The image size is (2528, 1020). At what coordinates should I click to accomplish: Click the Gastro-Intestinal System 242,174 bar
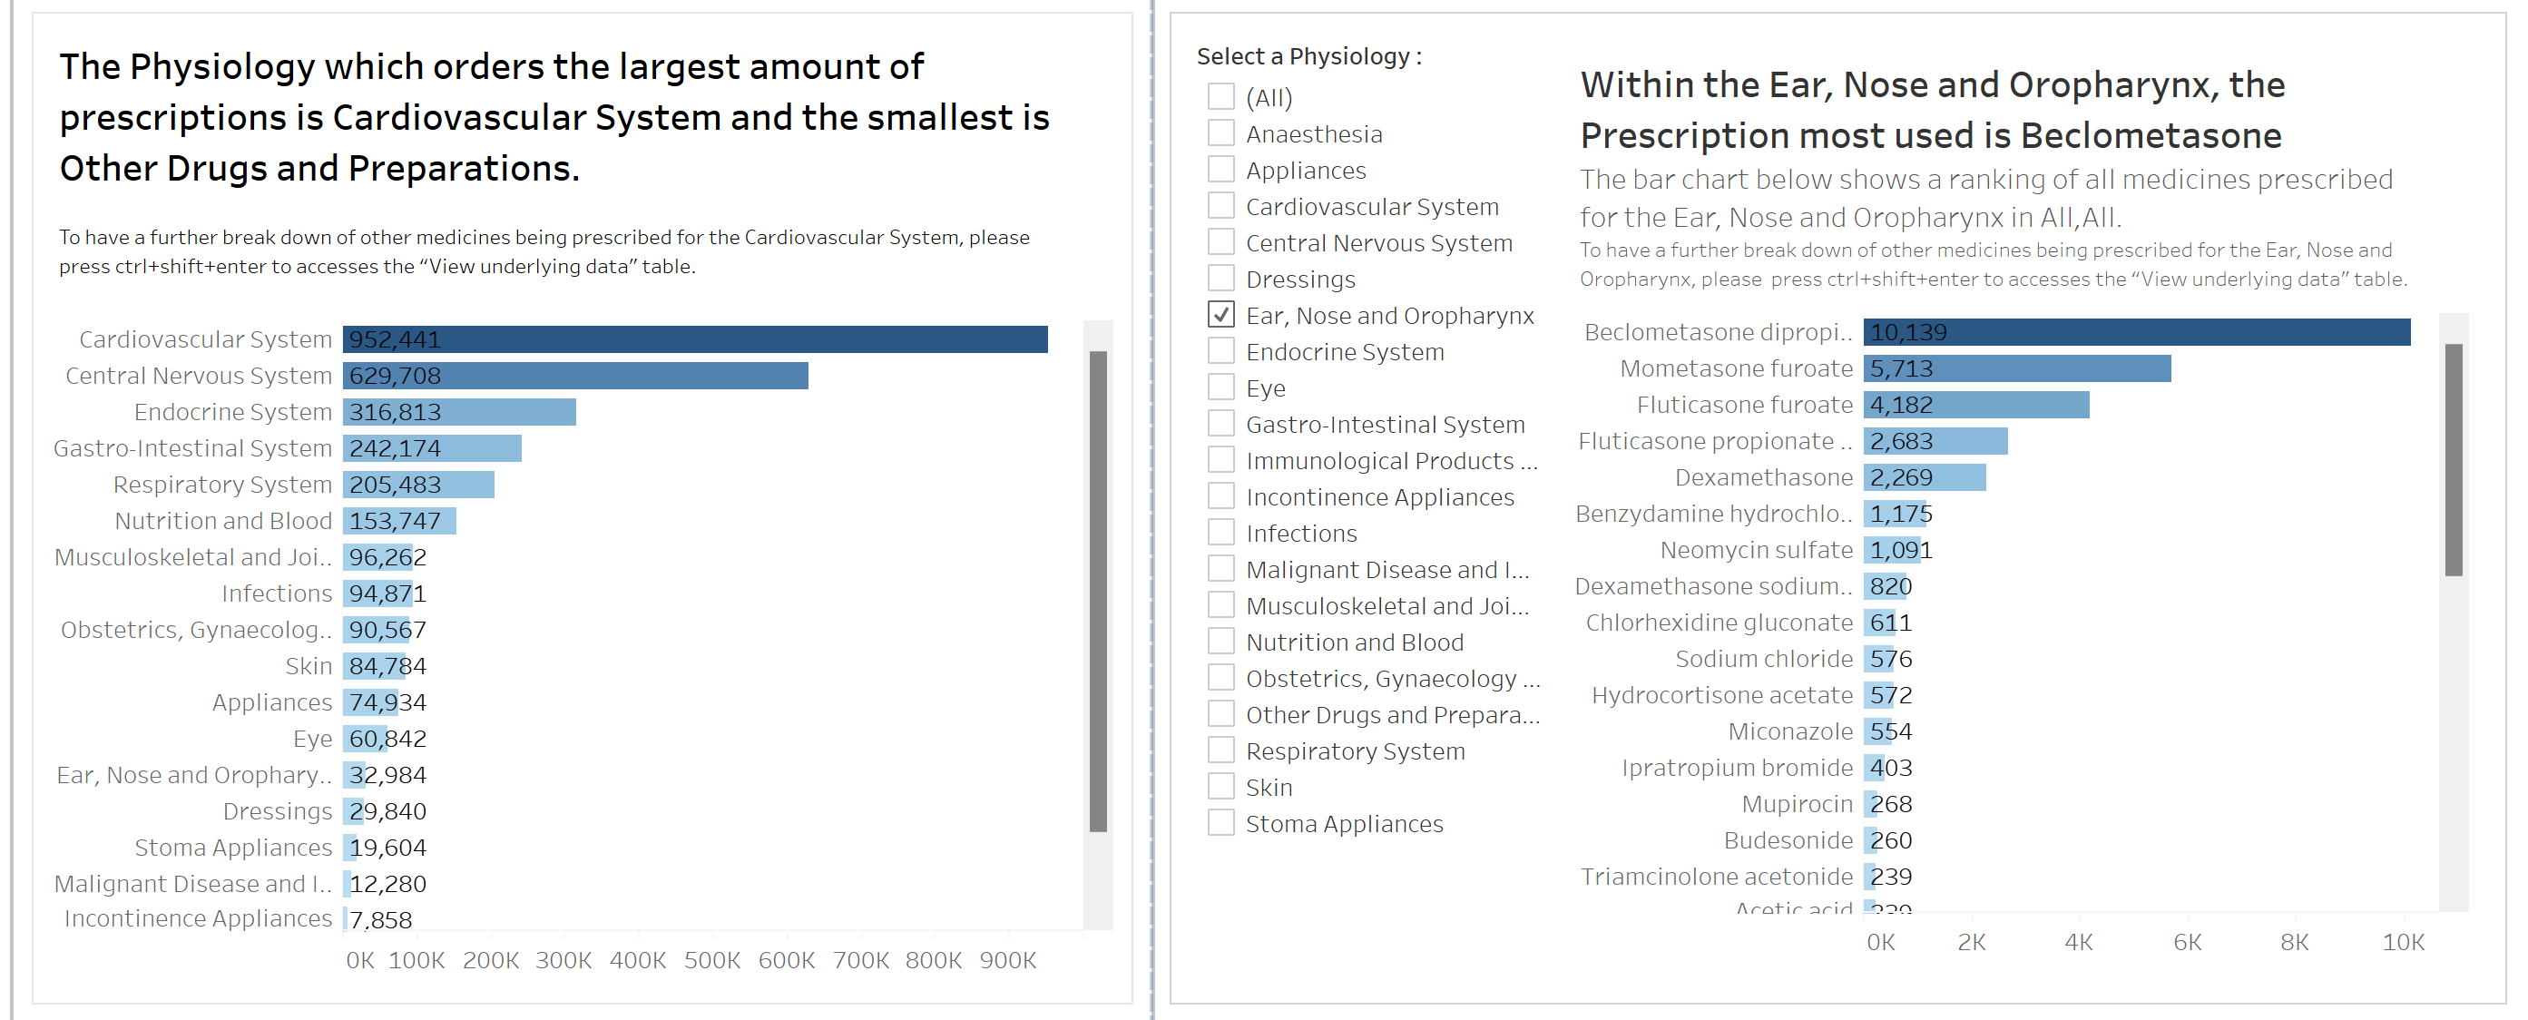click(432, 448)
